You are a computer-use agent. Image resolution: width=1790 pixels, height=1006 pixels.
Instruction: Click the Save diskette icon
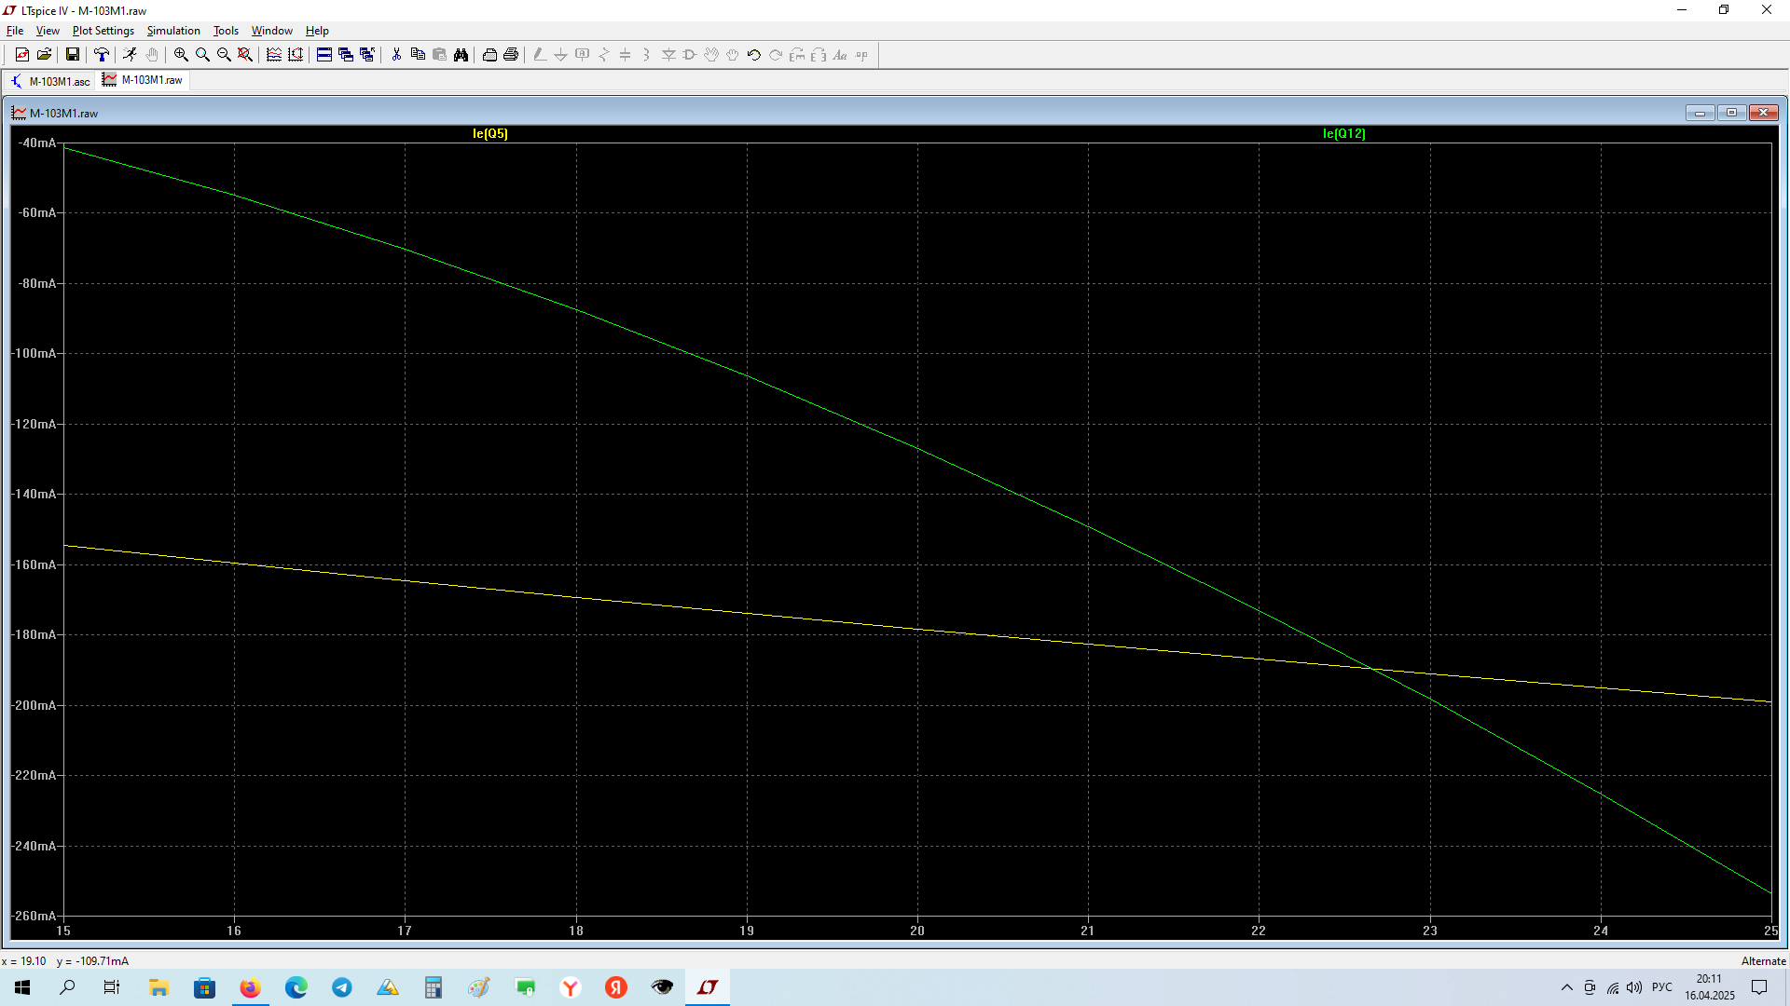click(72, 55)
